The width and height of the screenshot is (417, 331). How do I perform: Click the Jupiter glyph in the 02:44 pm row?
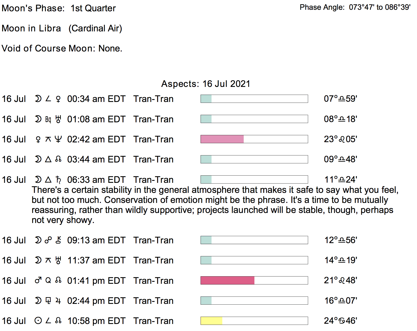click(x=58, y=301)
